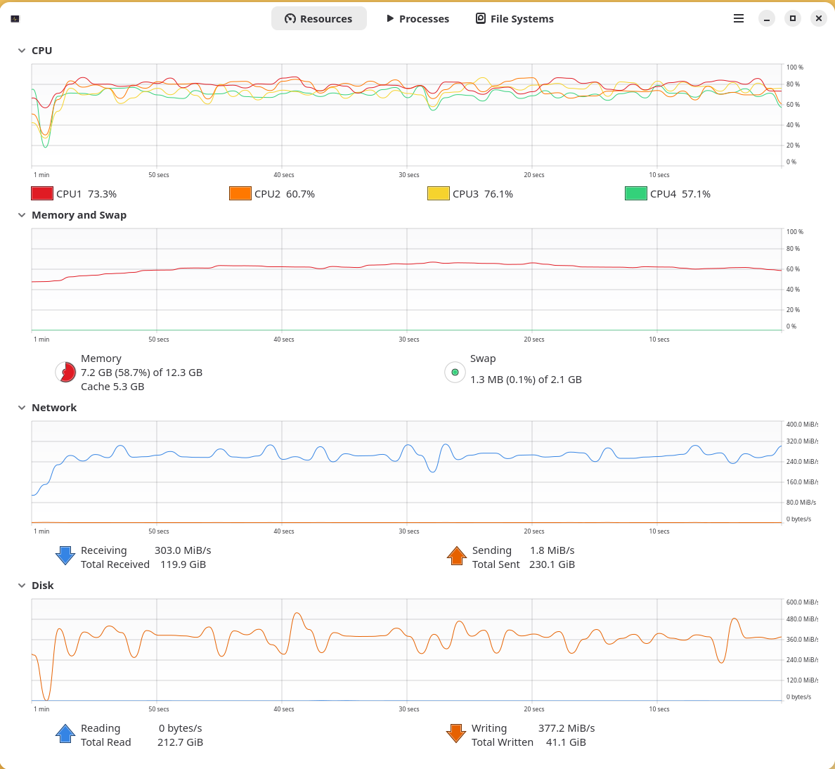835x769 pixels.
Task: Click the green CPU4 color swatch
Action: click(635, 193)
